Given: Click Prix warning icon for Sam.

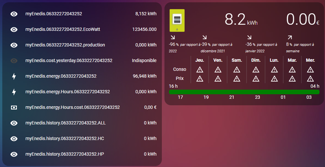Looking at the screenshot, I should tap(237, 79).
